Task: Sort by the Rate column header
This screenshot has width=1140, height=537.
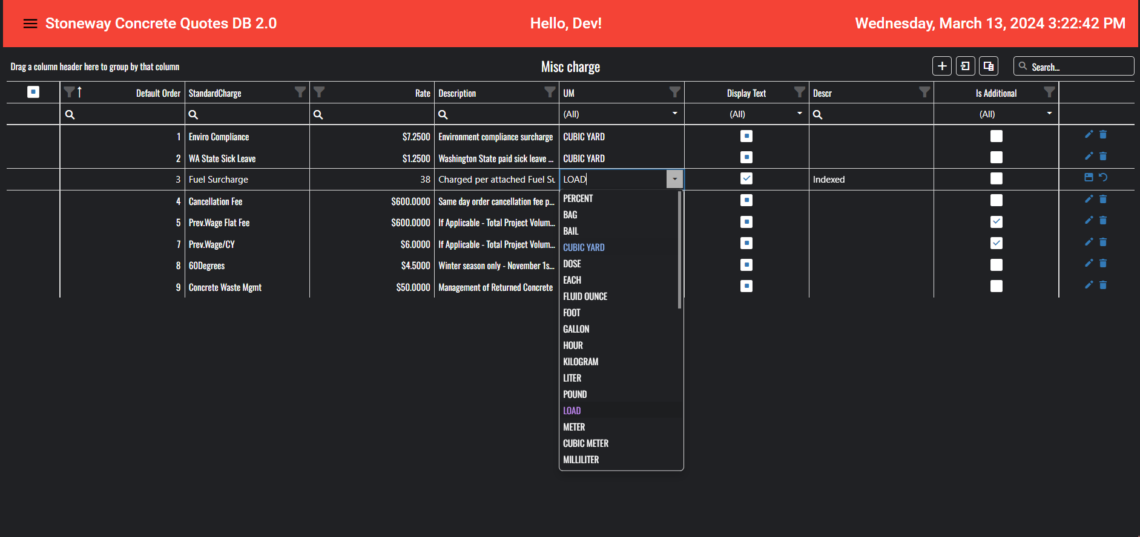Action: click(x=422, y=93)
